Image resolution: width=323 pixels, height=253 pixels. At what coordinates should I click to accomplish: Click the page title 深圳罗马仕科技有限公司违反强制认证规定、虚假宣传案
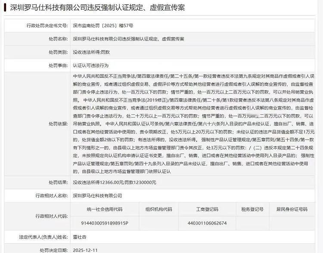pos(97,8)
